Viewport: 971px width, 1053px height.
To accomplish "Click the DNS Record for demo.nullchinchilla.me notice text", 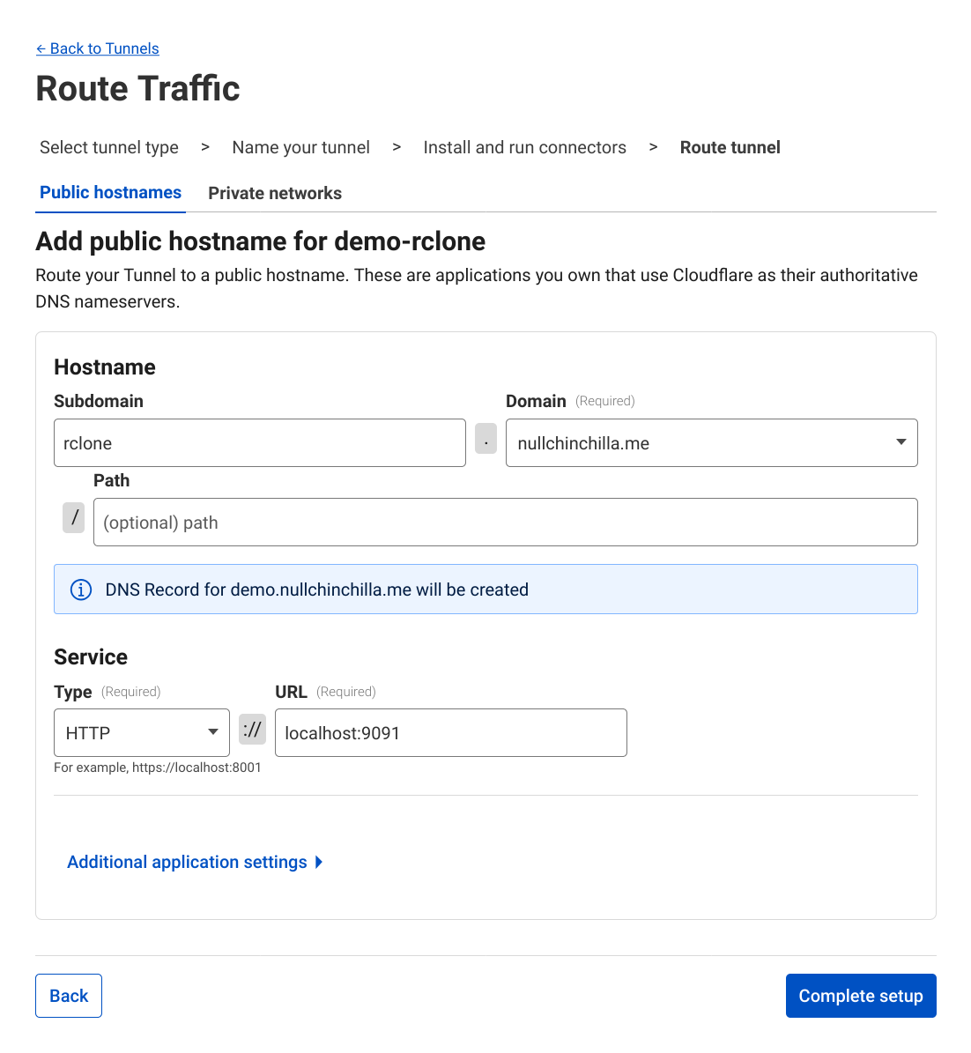I will pyautogui.click(x=317, y=590).
